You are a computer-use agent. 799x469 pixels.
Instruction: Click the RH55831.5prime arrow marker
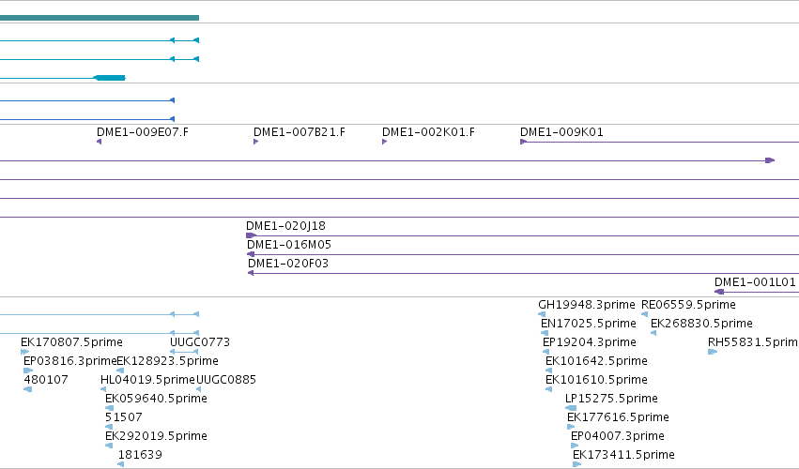pyautogui.click(x=713, y=352)
